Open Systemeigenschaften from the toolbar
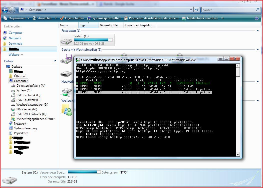This screenshot has height=188, width=263. (104, 18)
